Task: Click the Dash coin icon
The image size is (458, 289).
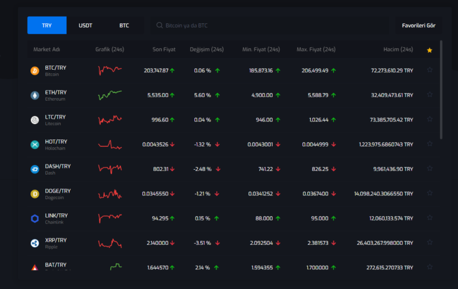Action: click(x=35, y=169)
